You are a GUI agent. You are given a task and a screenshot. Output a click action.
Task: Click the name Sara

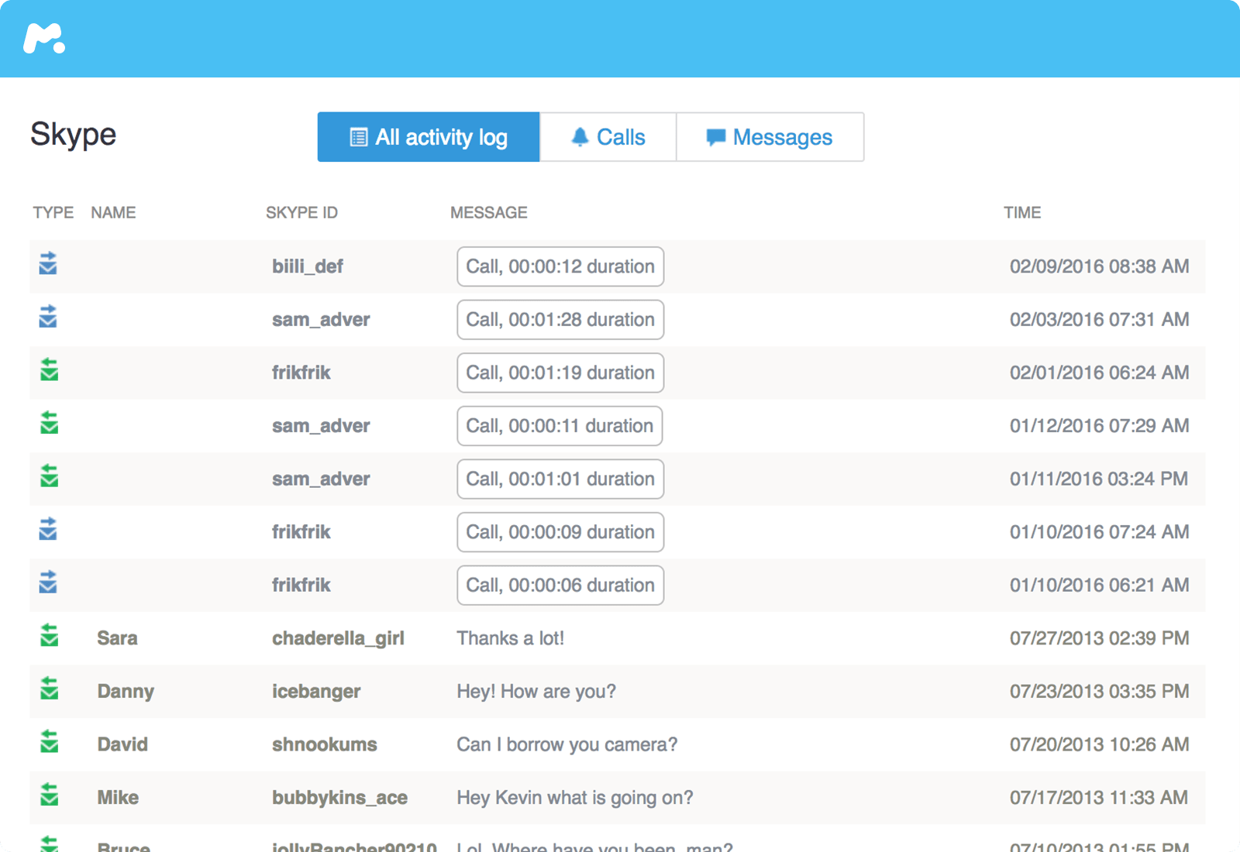point(117,638)
